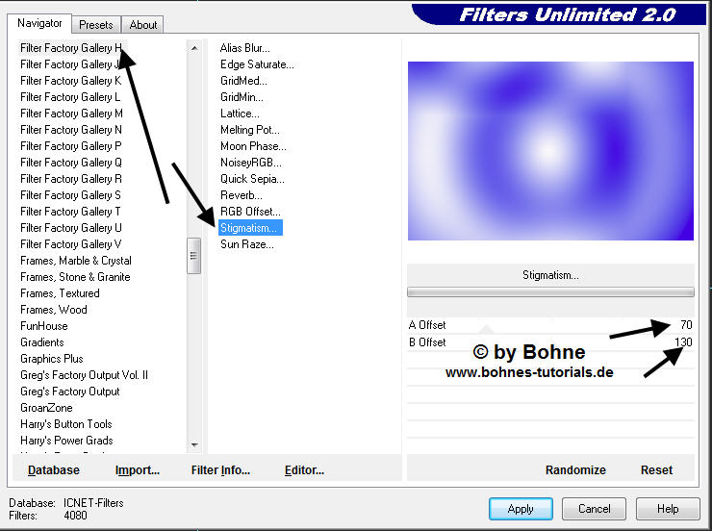The height and width of the screenshot is (531, 712).
Task: Reset filter parameters to default
Action: tap(656, 470)
